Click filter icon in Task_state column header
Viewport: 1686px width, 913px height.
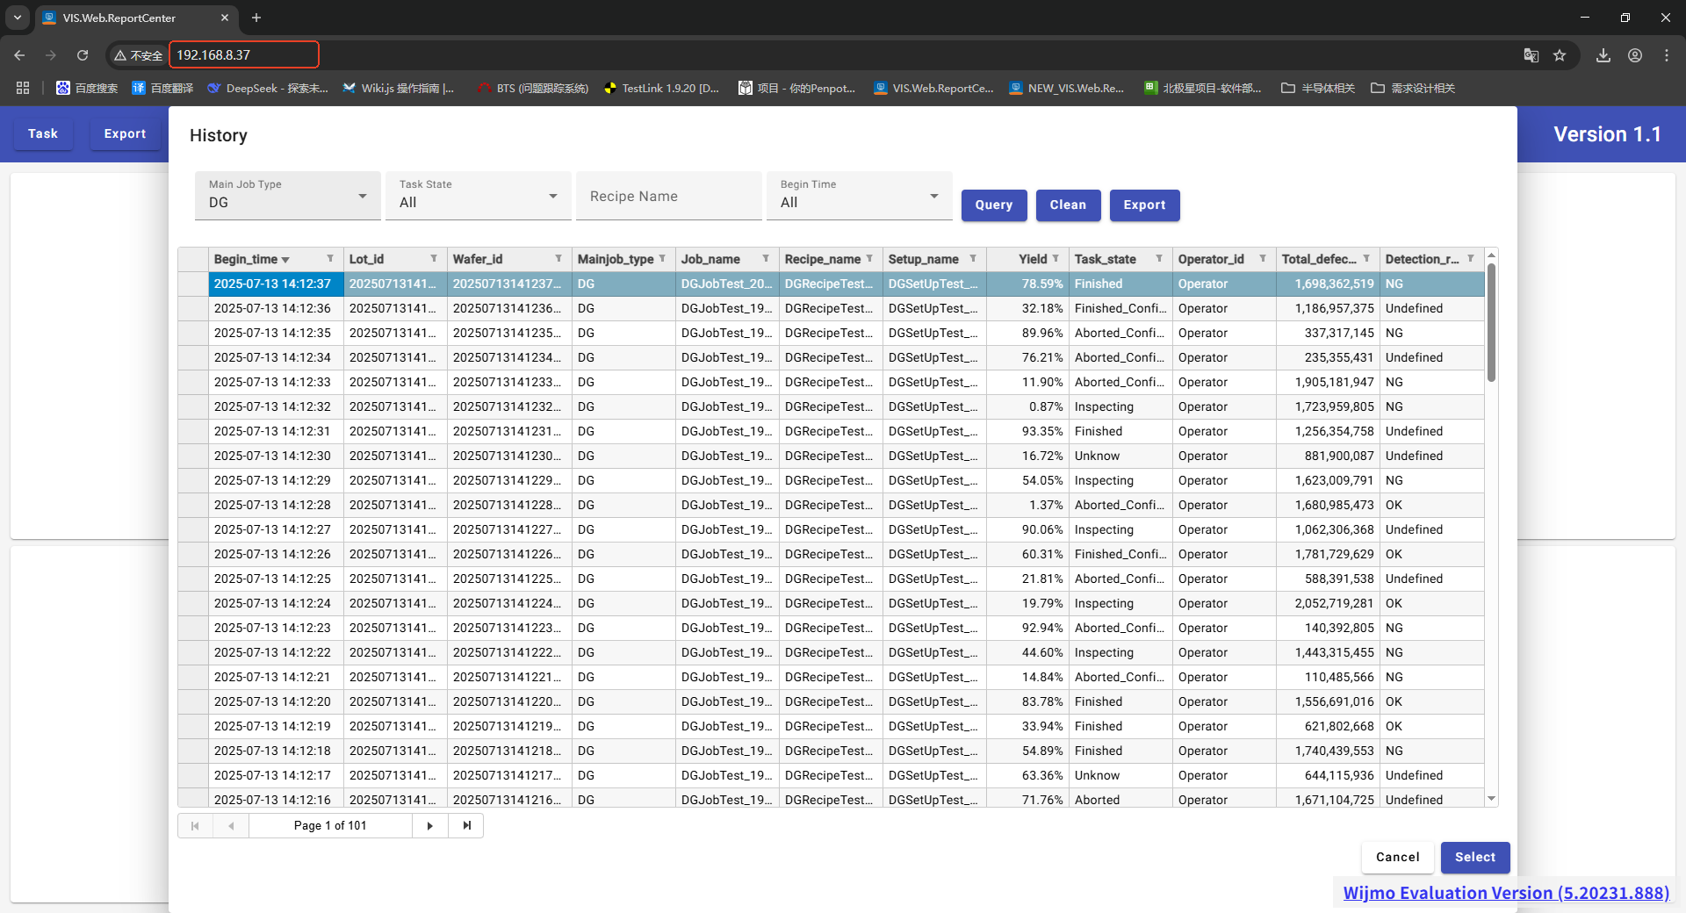point(1159,259)
